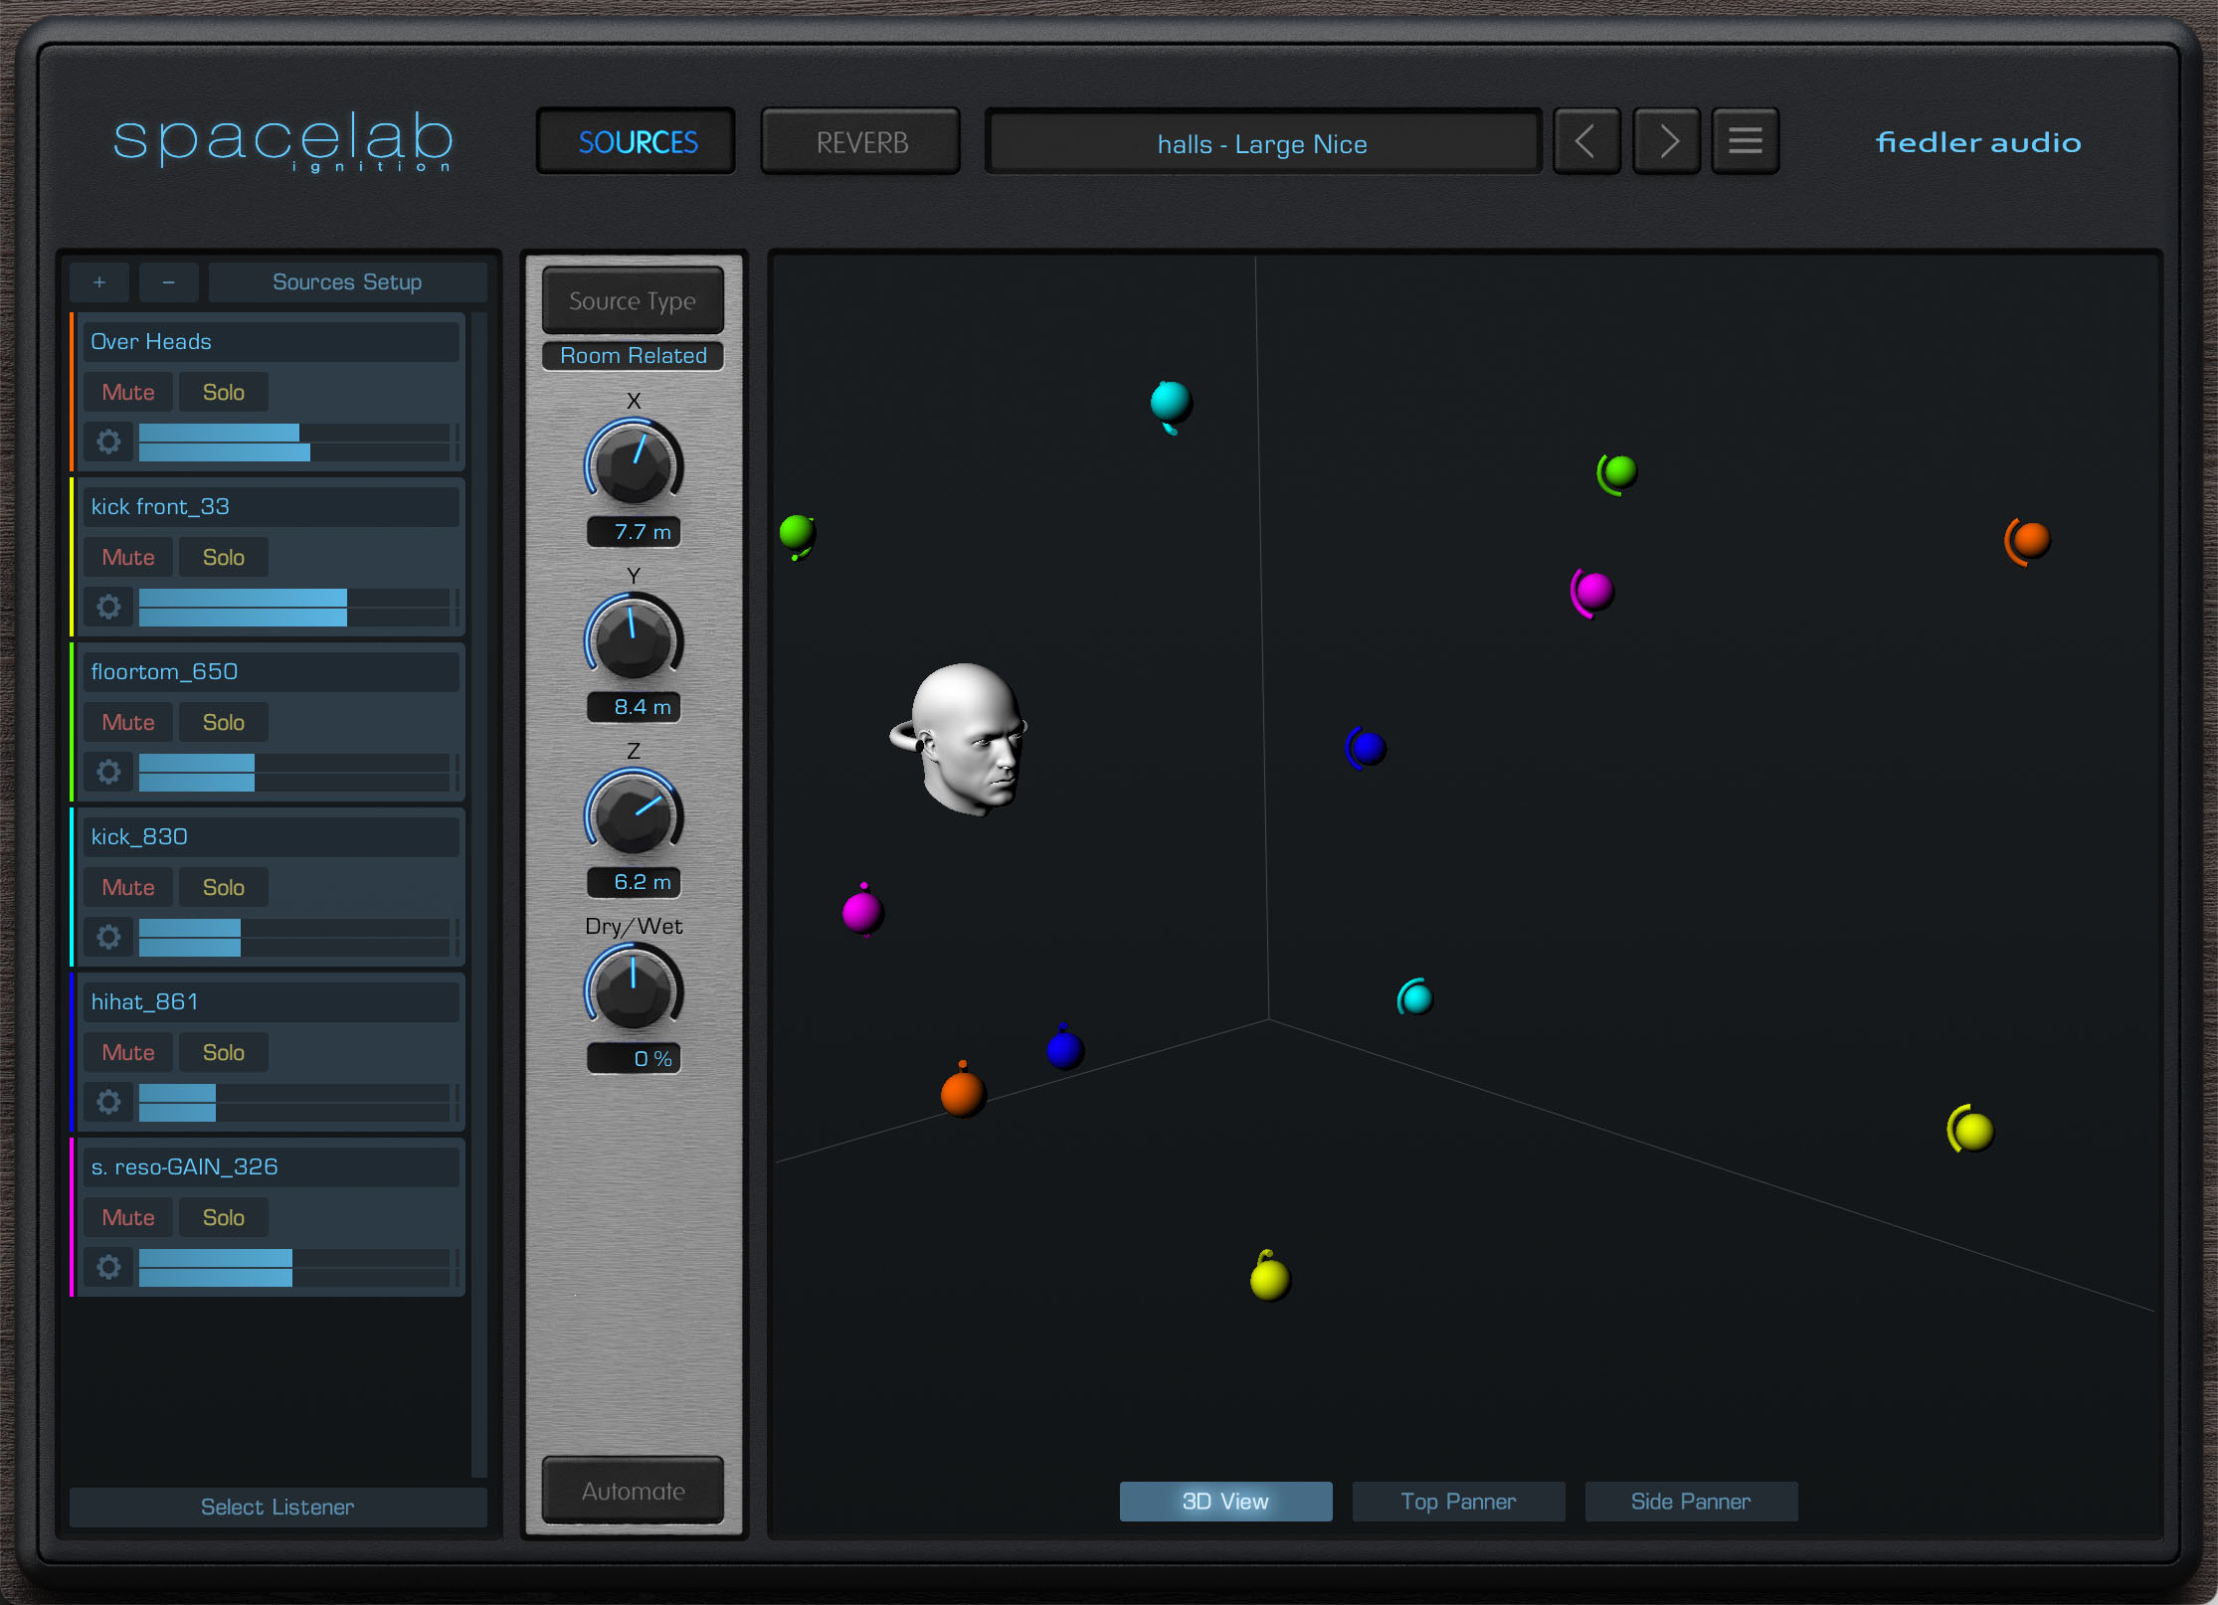Switch to the REVERB tab
This screenshot has width=2218, height=1605.
point(861,142)
